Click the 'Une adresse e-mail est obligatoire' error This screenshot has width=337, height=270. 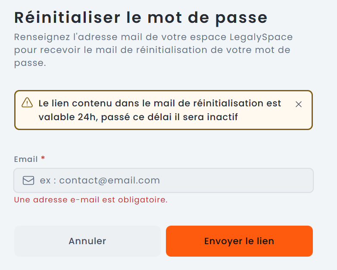(x=91, y=200)
